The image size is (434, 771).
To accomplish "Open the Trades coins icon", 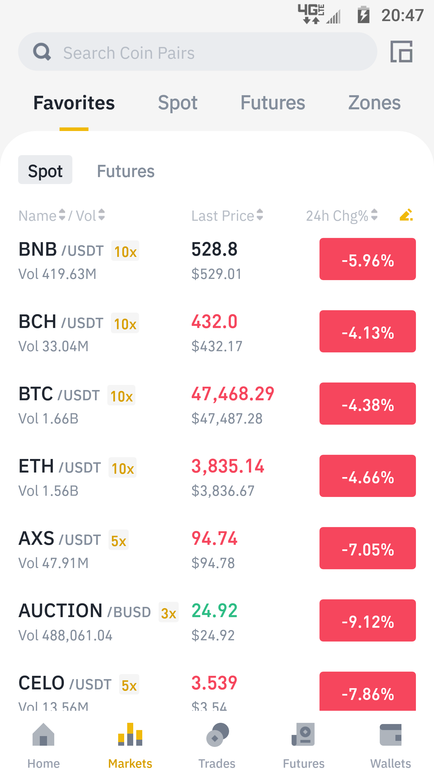I will pos(217,735).
